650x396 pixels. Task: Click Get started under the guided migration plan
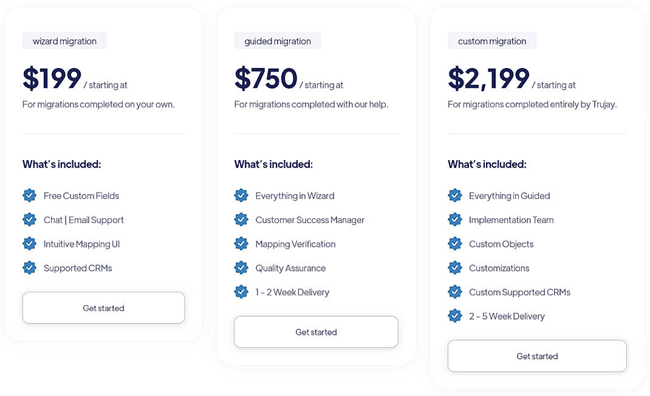[x=316, y=332]
